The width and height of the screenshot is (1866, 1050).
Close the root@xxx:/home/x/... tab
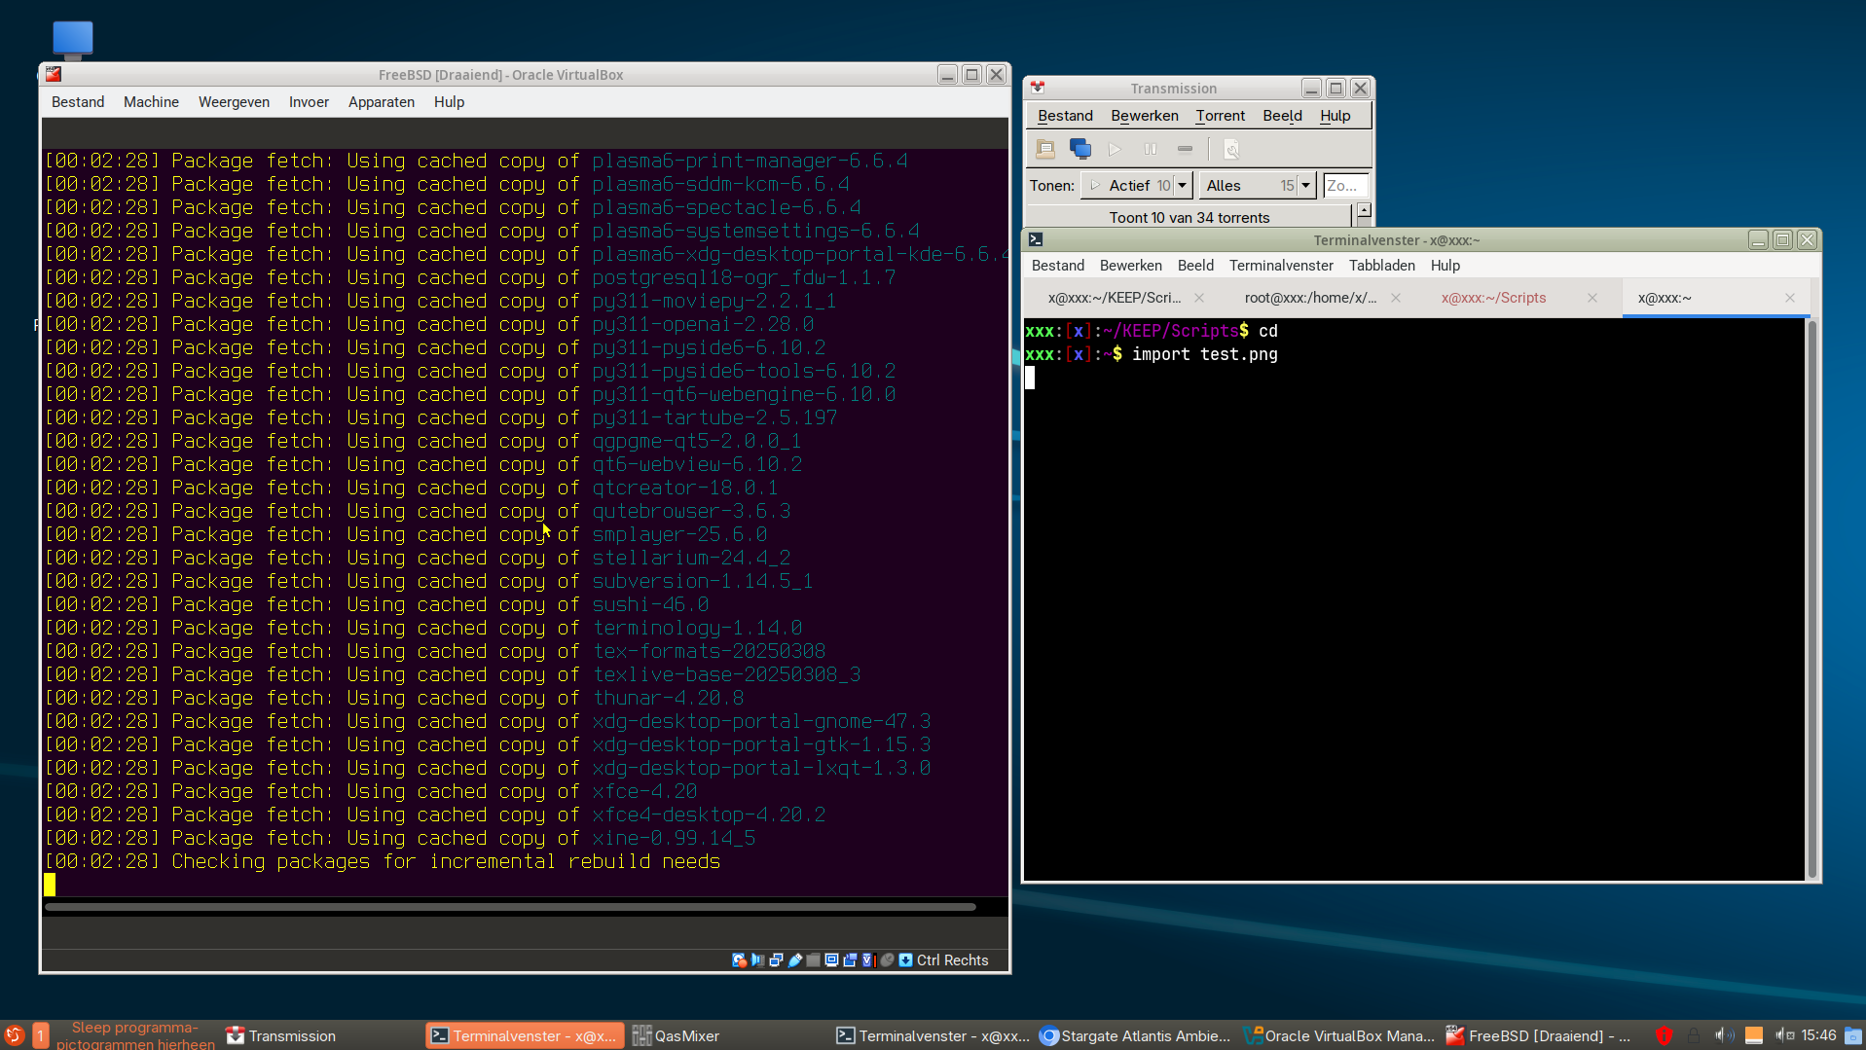tap(1396, 298)
